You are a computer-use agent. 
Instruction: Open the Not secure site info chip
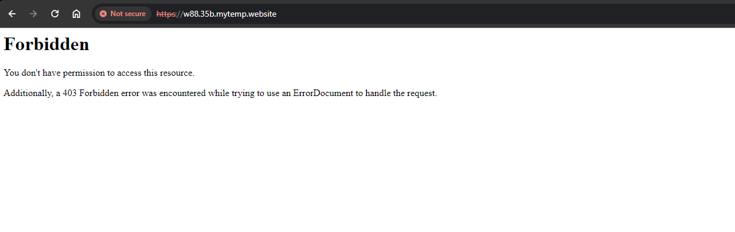coord(123,14)
